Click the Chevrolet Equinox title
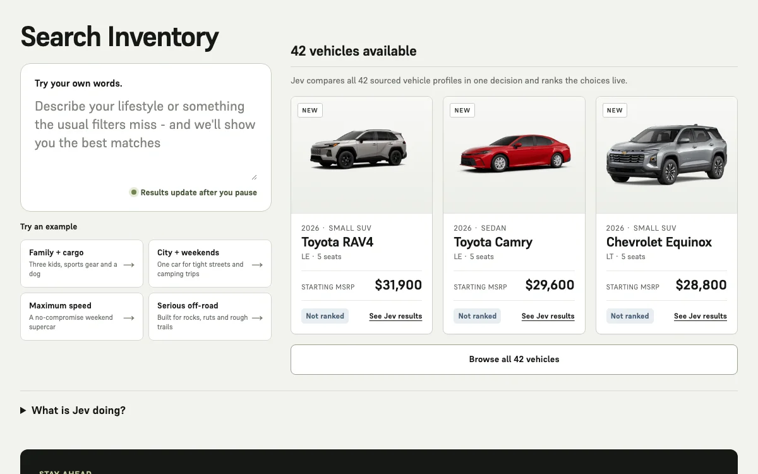Screen dimensions: 758x474 tap(659, 242)
